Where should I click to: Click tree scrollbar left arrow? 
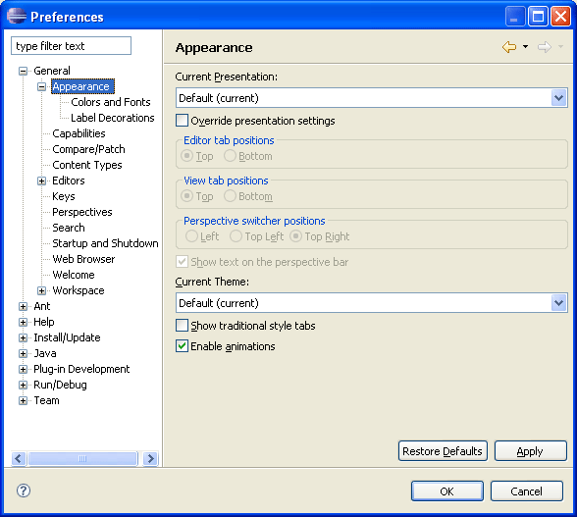click(x=19, y=458)
